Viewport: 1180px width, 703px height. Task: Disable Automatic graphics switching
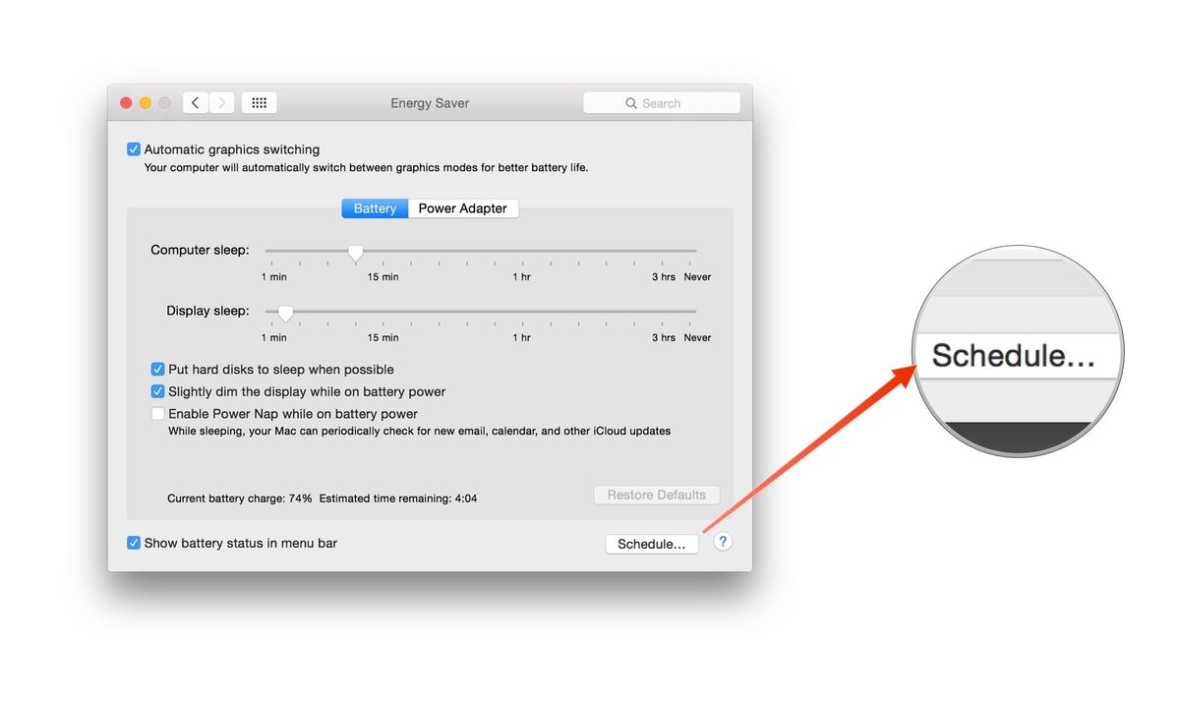pyautogui.click(x=134, y=148)
